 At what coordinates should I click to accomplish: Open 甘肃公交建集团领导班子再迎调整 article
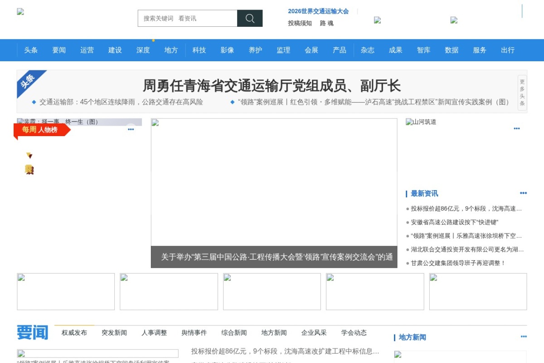click(458, 263)
